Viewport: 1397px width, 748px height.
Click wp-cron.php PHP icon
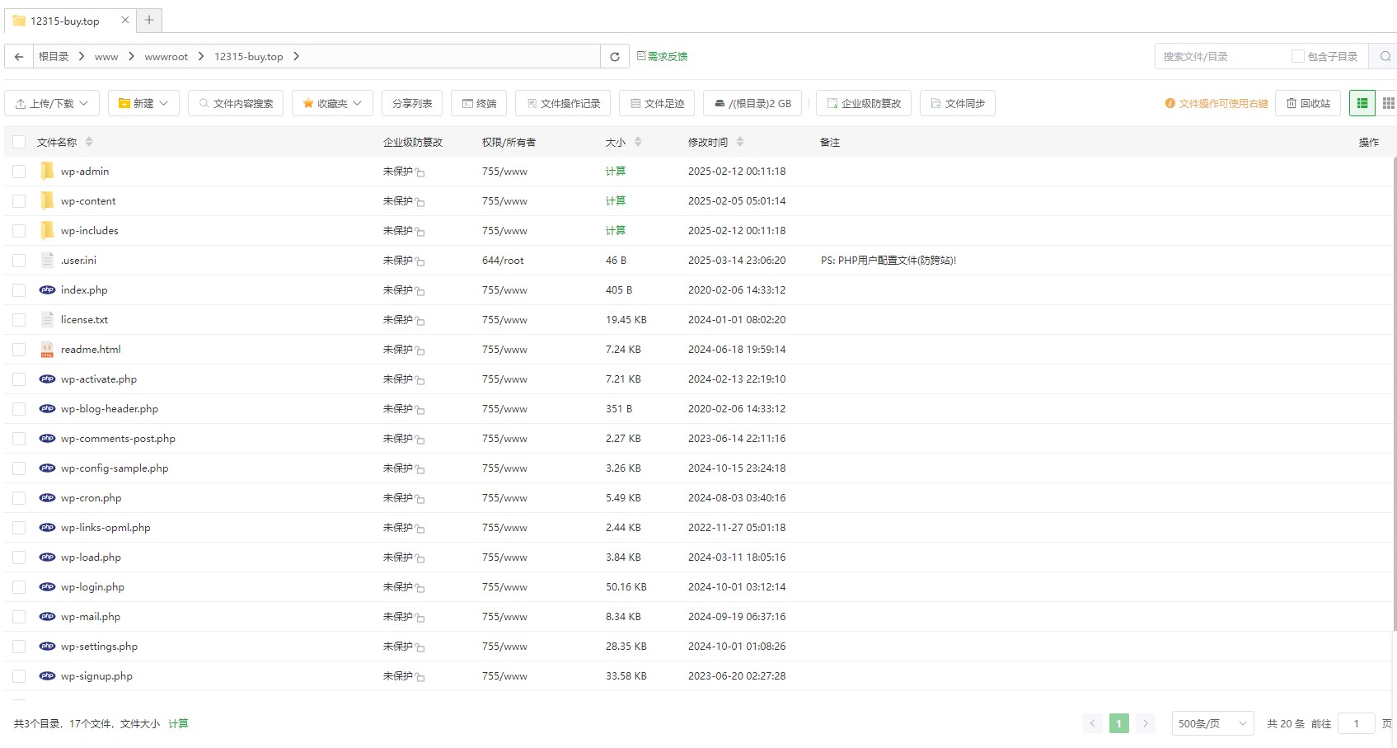coord(47,497)
